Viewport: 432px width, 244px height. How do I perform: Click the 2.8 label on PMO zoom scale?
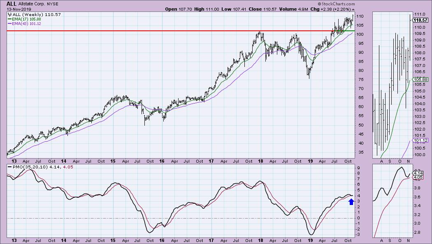(x=418, y=232)
